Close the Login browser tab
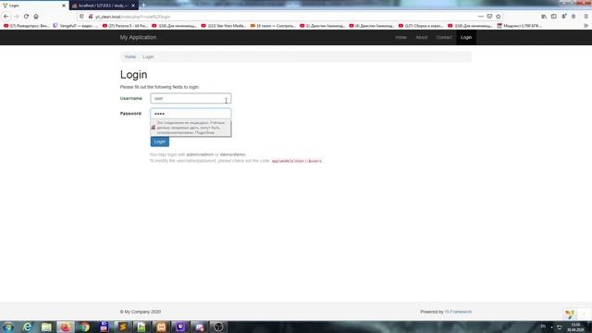592x333 pixels. point(64,6)
